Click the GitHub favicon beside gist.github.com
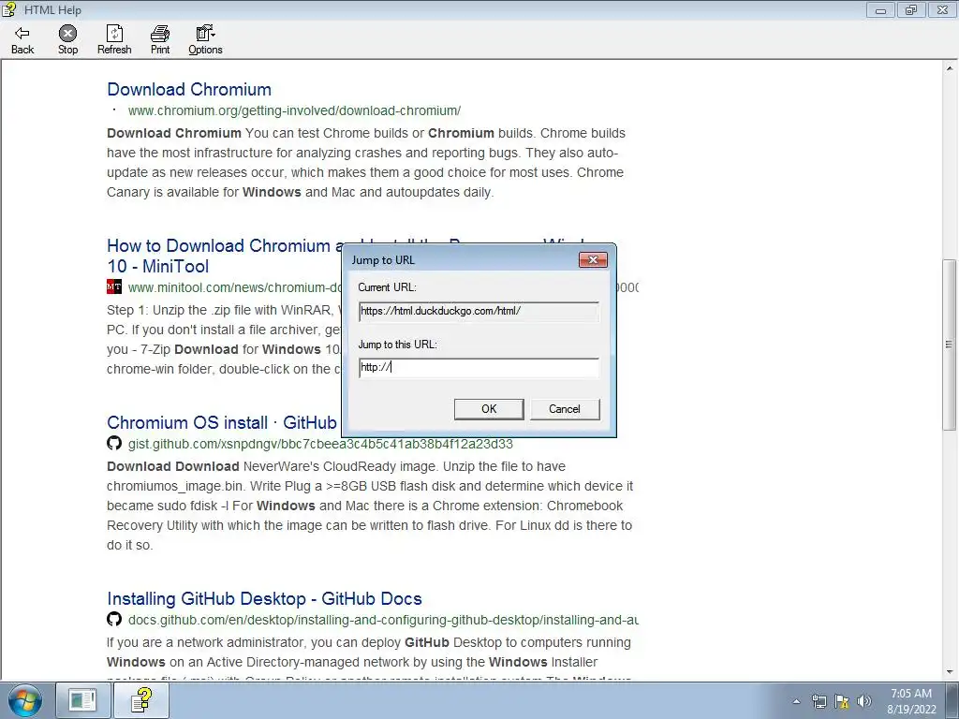 113,443
